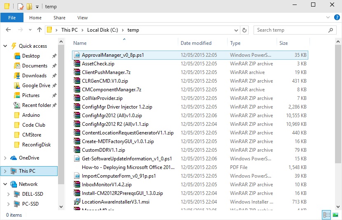Viewport: 342px width, 220px height.
Task: Click the Search temp input box
Action: (290, 30)
